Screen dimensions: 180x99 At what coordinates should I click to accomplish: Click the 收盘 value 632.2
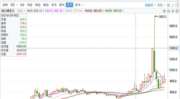pyautogui.click(x=23, y=31)
